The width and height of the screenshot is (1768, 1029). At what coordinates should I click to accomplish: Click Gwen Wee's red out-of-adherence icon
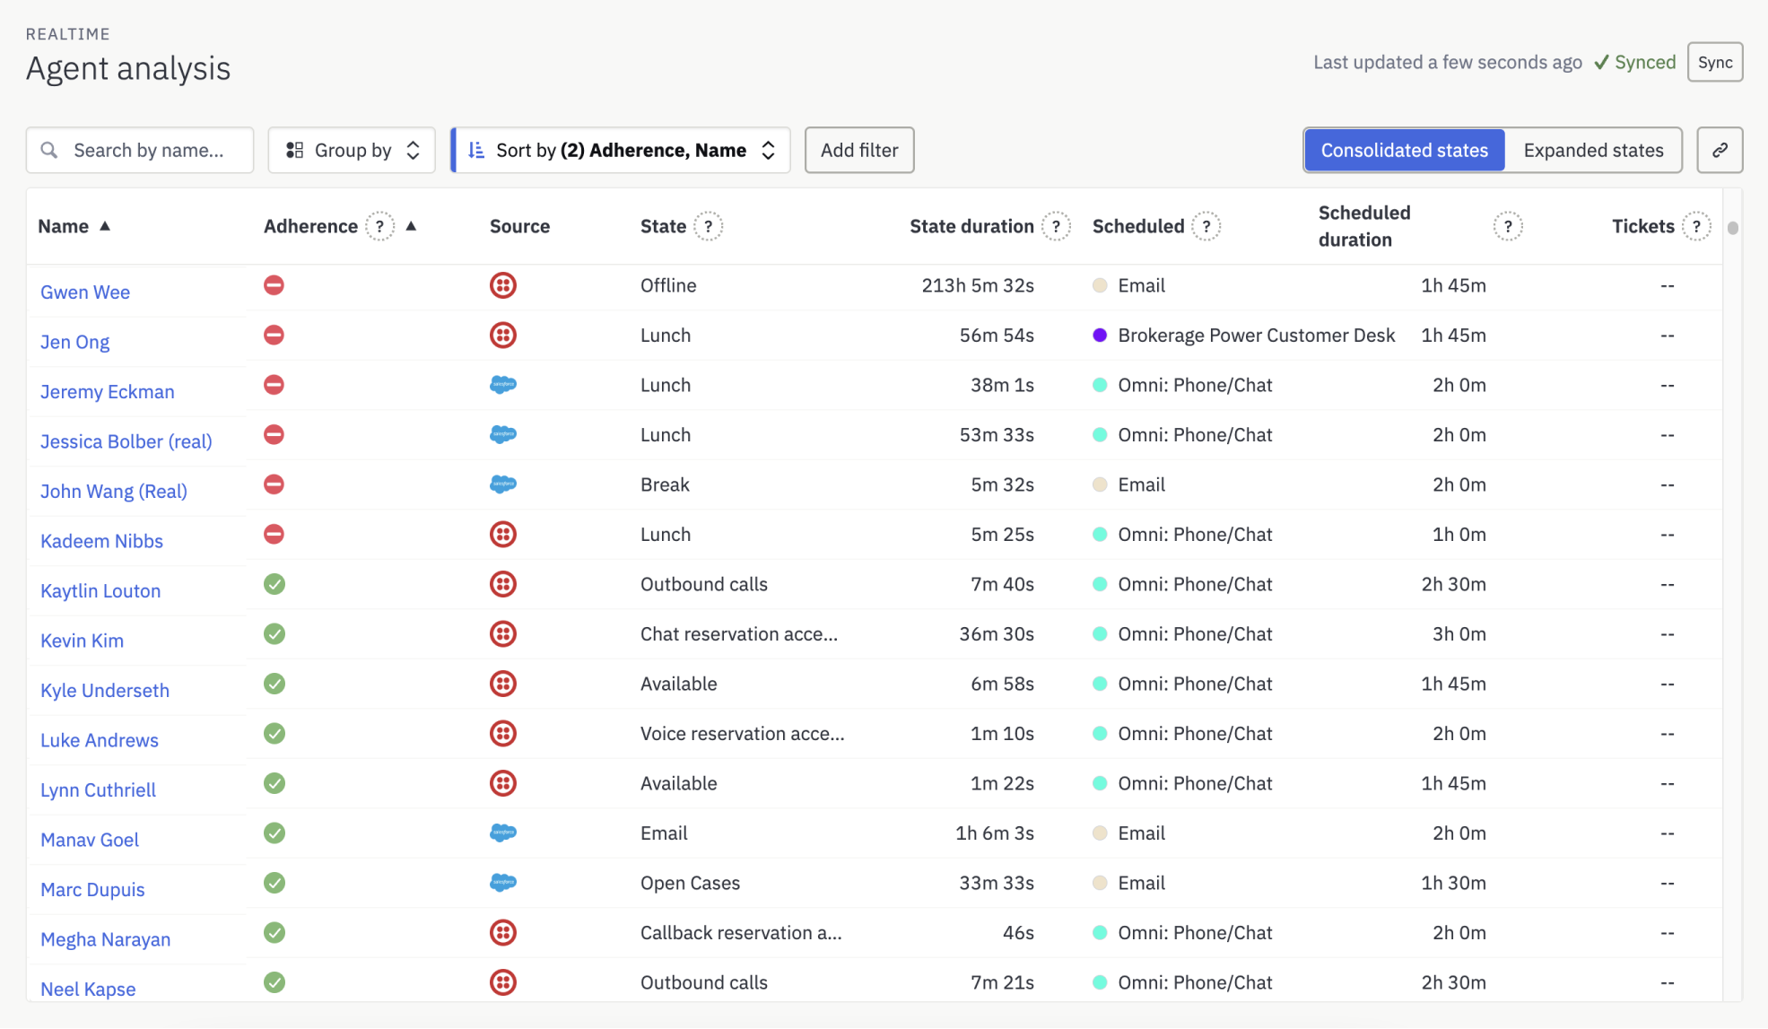(274, 285)
